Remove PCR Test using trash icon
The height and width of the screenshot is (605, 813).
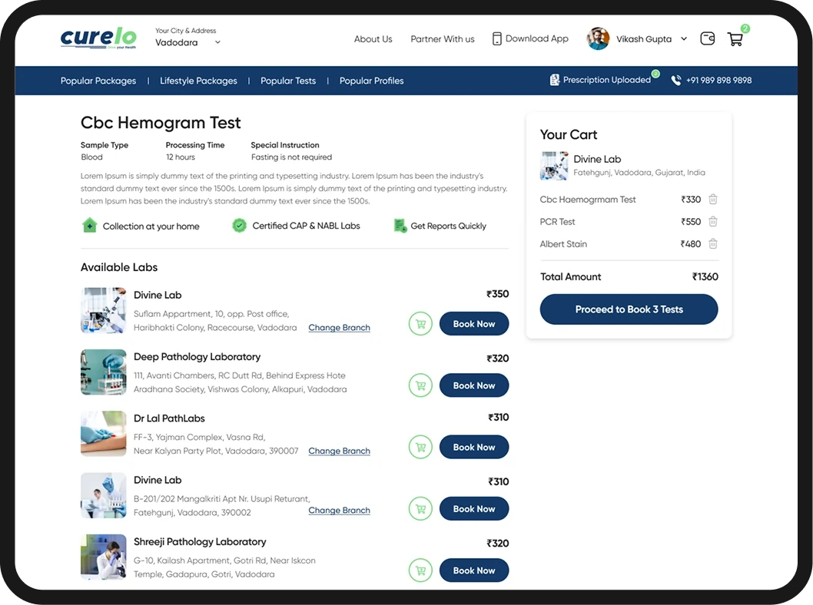pyautogui.click(x=713, y=222)
